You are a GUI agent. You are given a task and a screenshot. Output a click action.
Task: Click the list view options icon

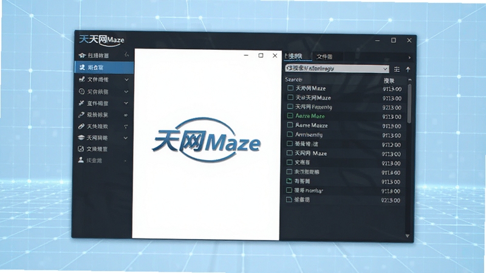click(397, 69)
